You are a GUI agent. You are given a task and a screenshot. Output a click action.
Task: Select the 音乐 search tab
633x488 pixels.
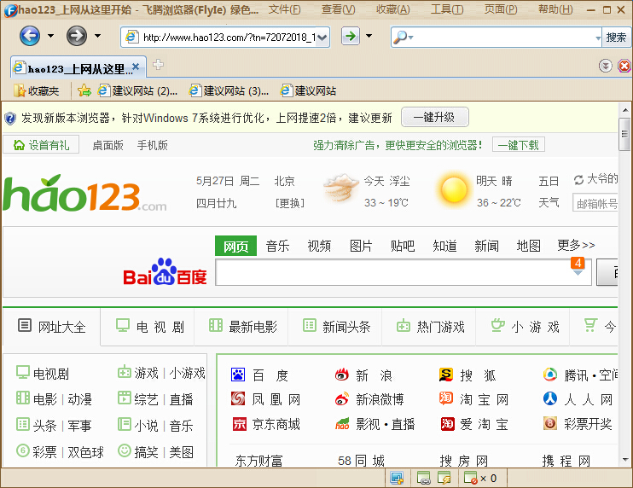pos(277,246)
